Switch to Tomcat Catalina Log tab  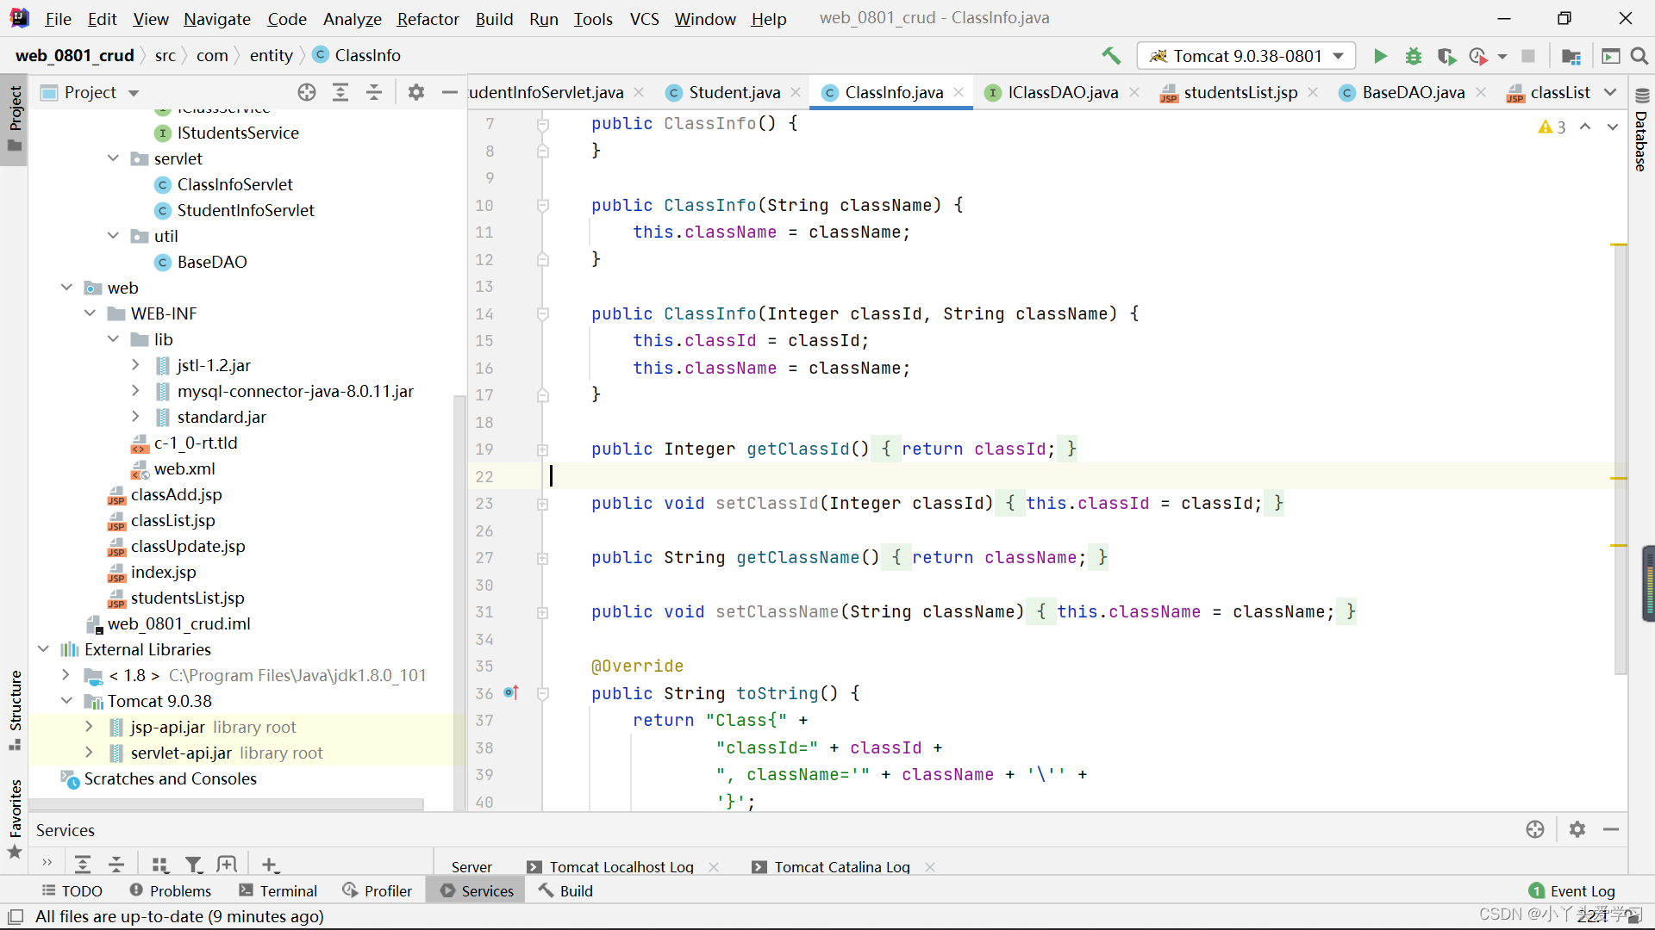[842, 866]
